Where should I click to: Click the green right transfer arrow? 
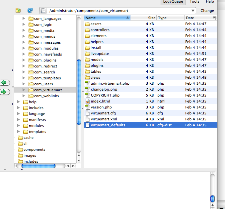4,92
